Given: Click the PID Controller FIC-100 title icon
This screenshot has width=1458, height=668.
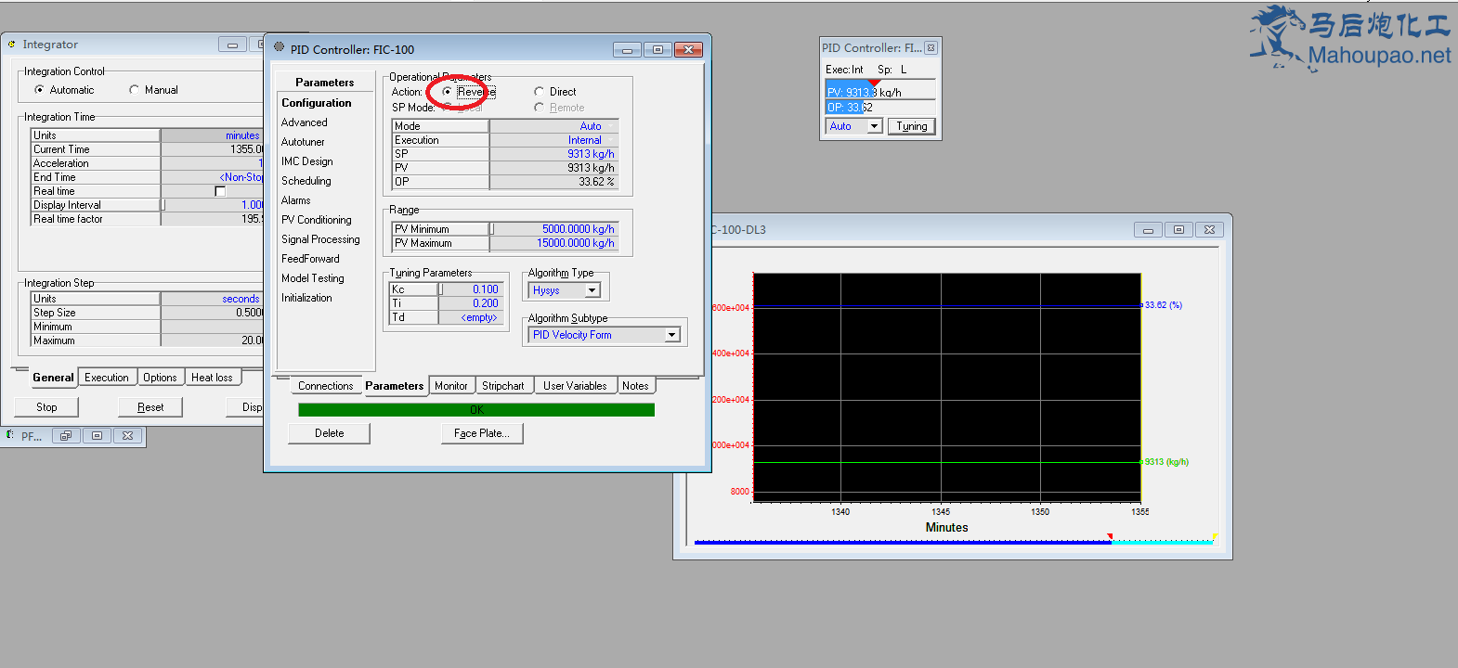Looking at the screenshot, I should click(x=279, y=46).
